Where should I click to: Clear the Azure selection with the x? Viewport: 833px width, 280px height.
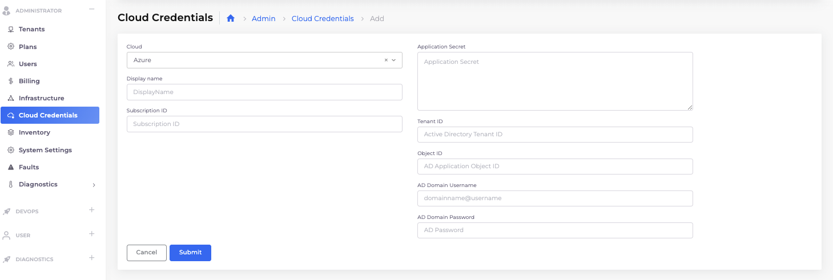click(386, 60)
